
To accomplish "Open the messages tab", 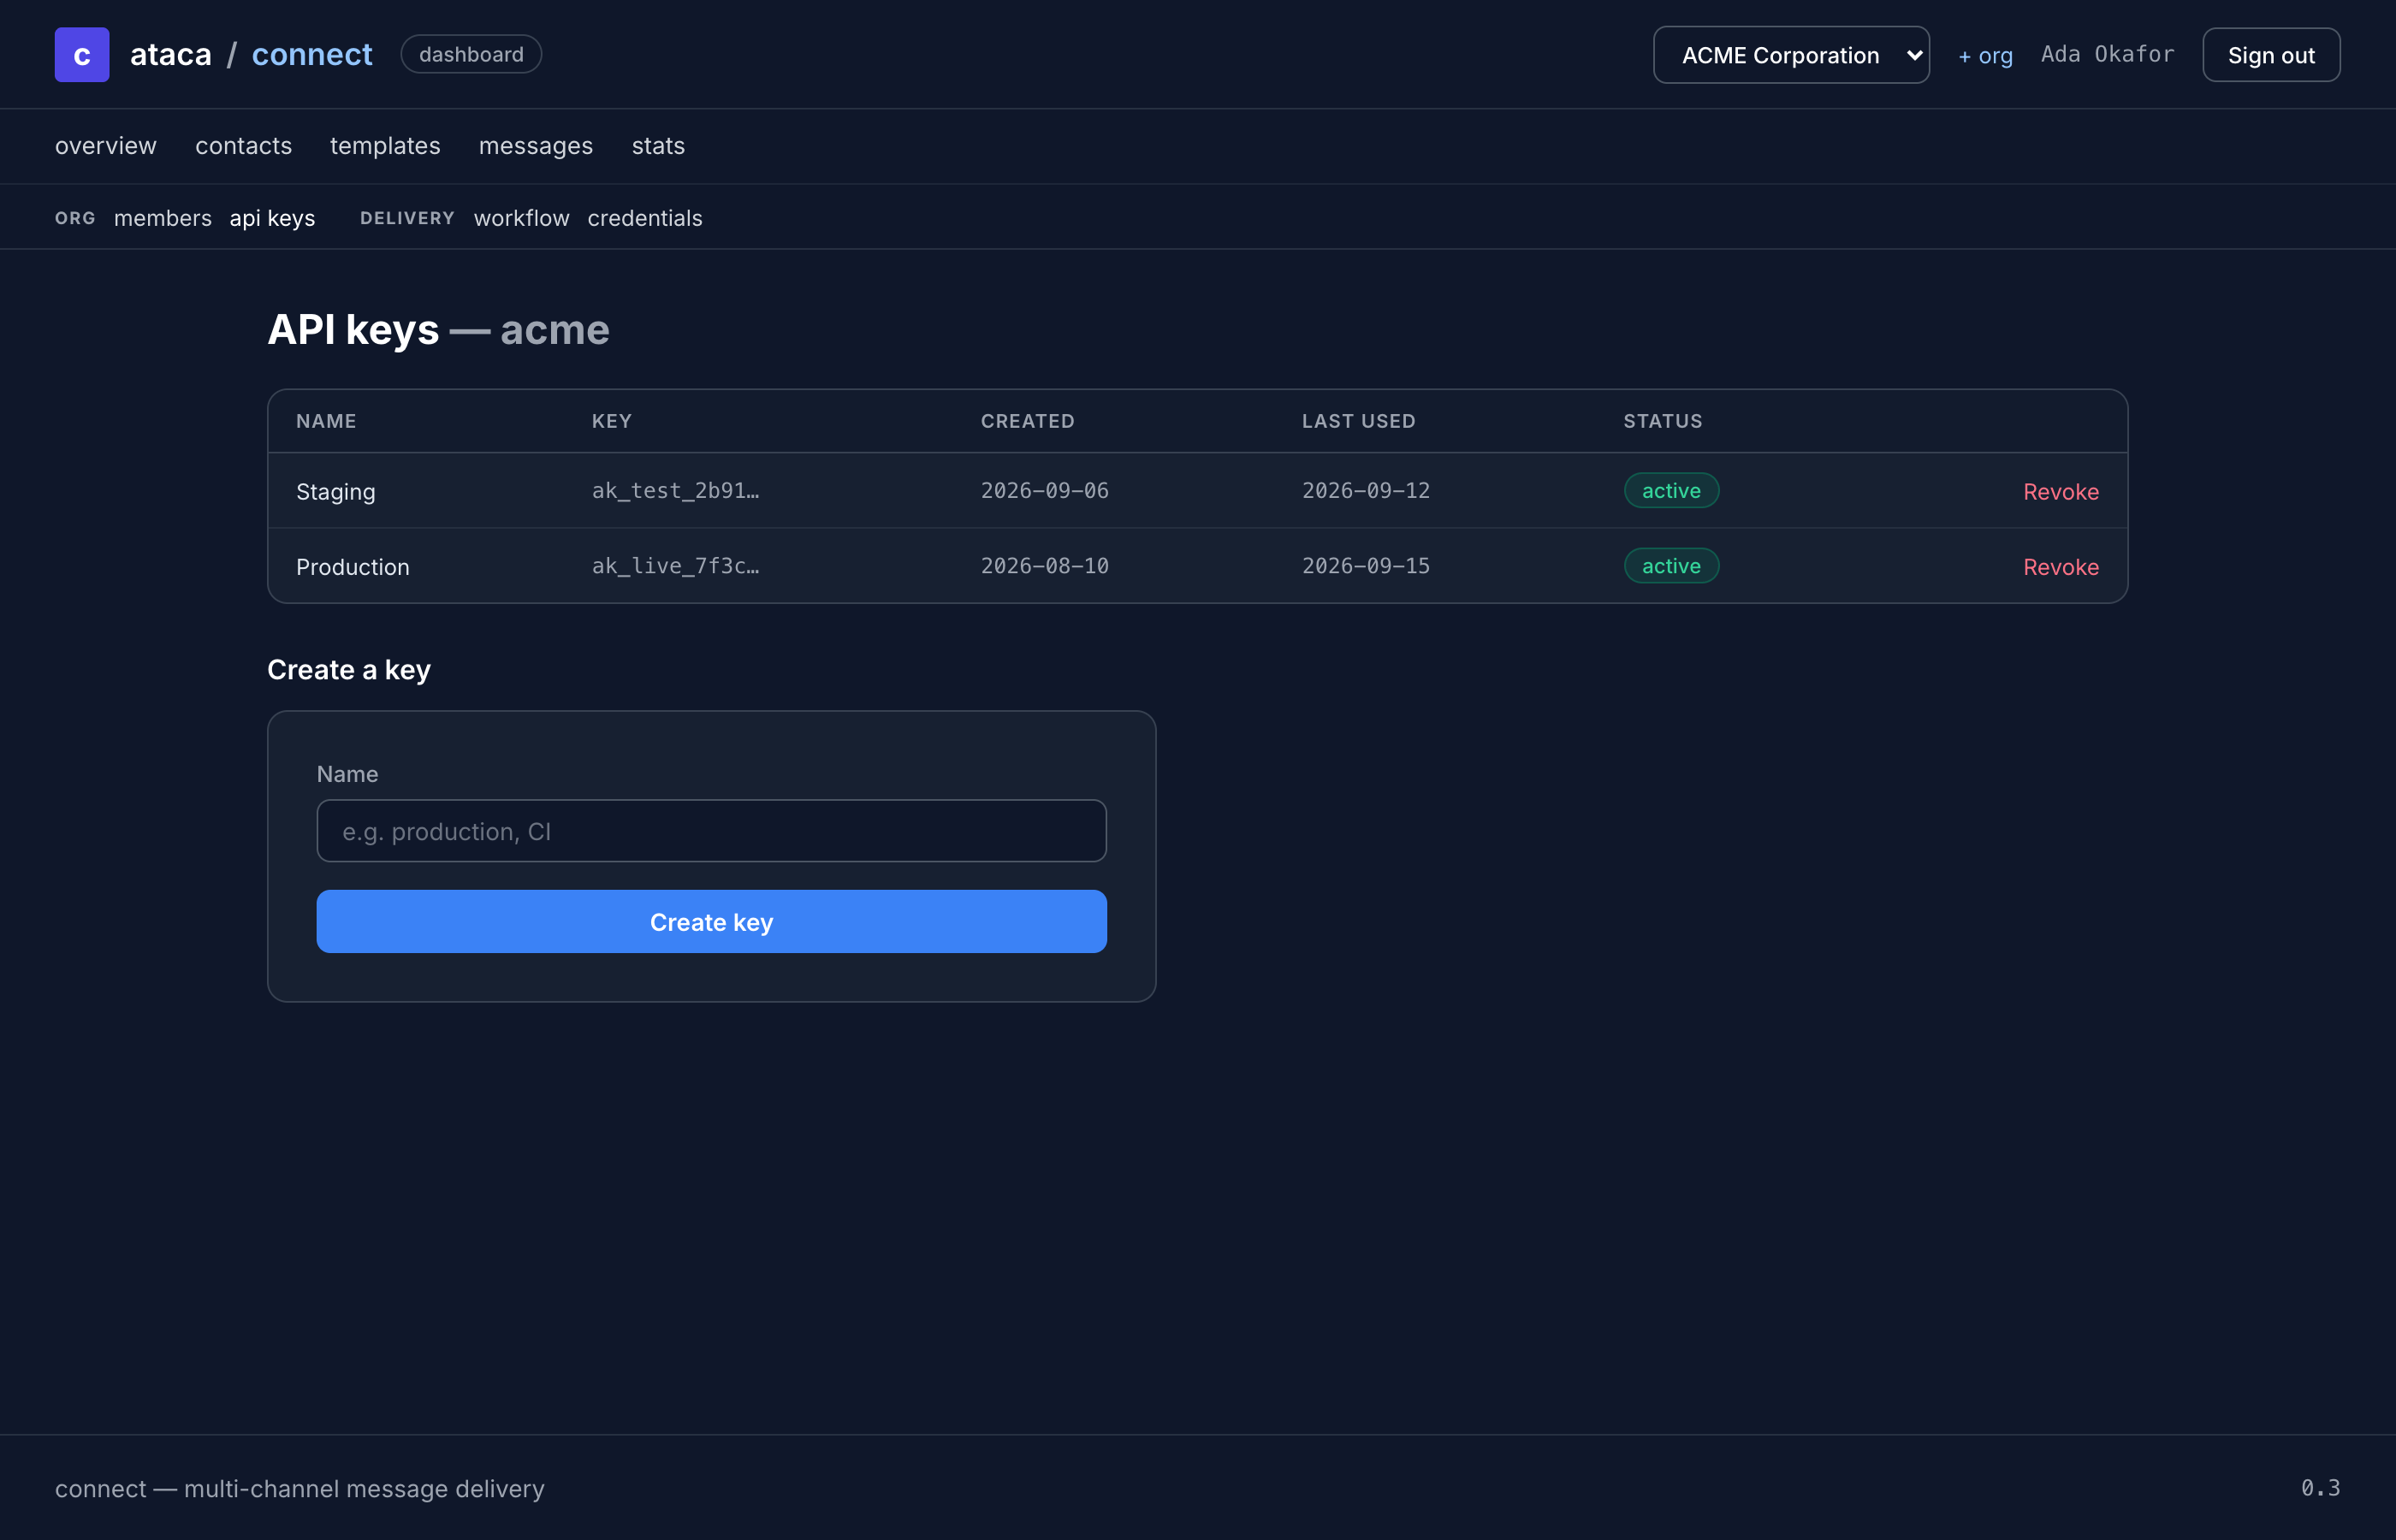I will click(536, 146).
